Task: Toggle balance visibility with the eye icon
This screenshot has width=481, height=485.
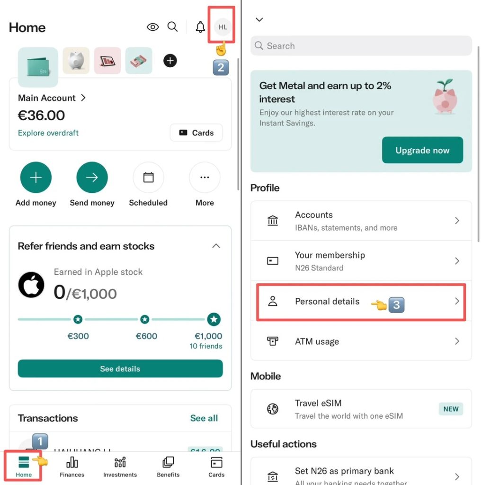Action: click(152, 27)
